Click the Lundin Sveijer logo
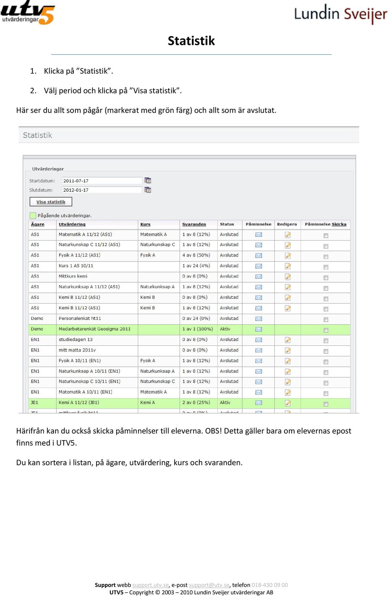 pos(340,15)
